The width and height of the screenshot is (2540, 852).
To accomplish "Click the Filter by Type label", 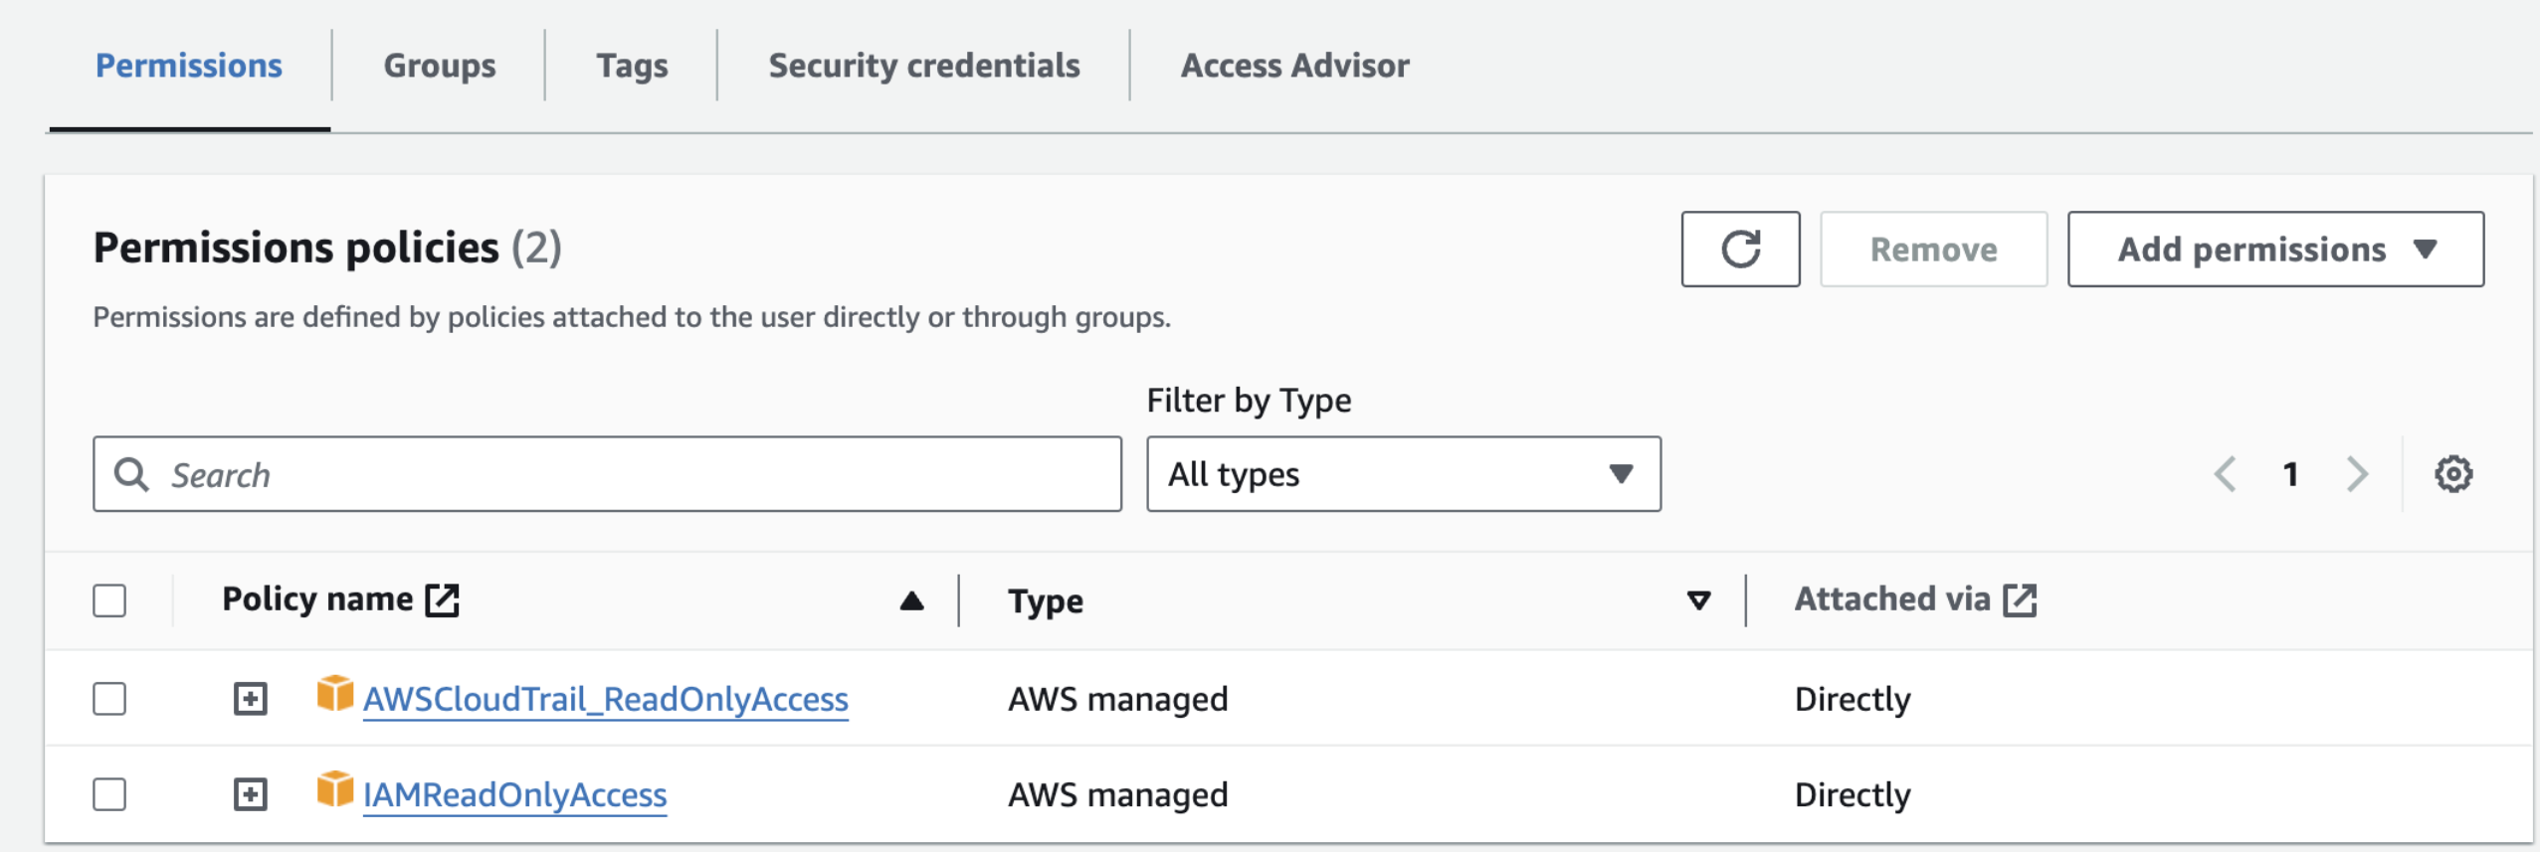I will tap(1249, 400).
